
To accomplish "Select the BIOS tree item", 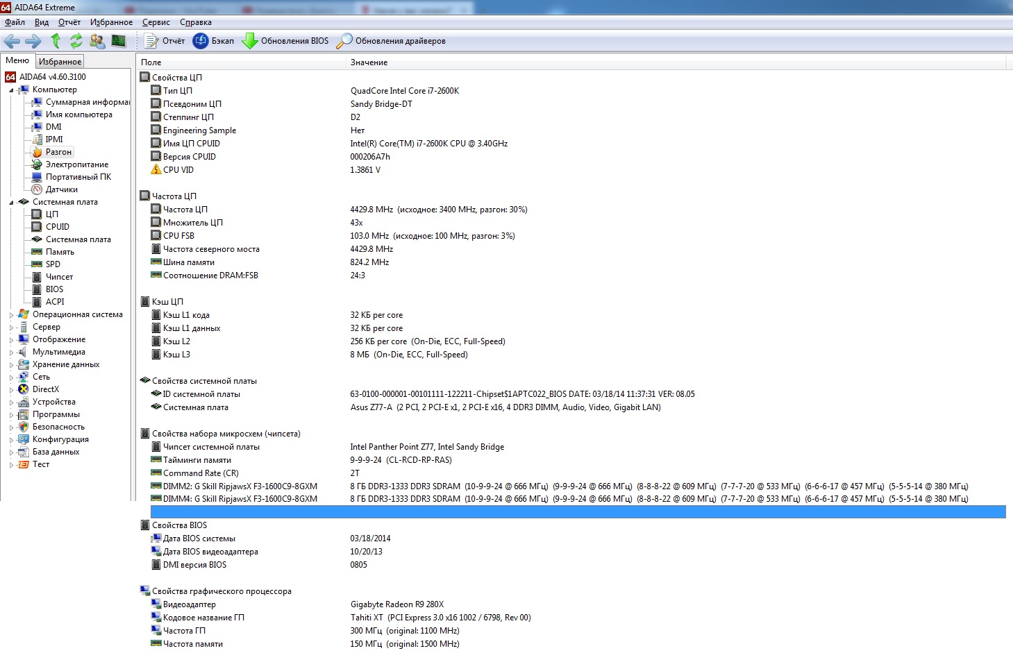I will (54, 289).
